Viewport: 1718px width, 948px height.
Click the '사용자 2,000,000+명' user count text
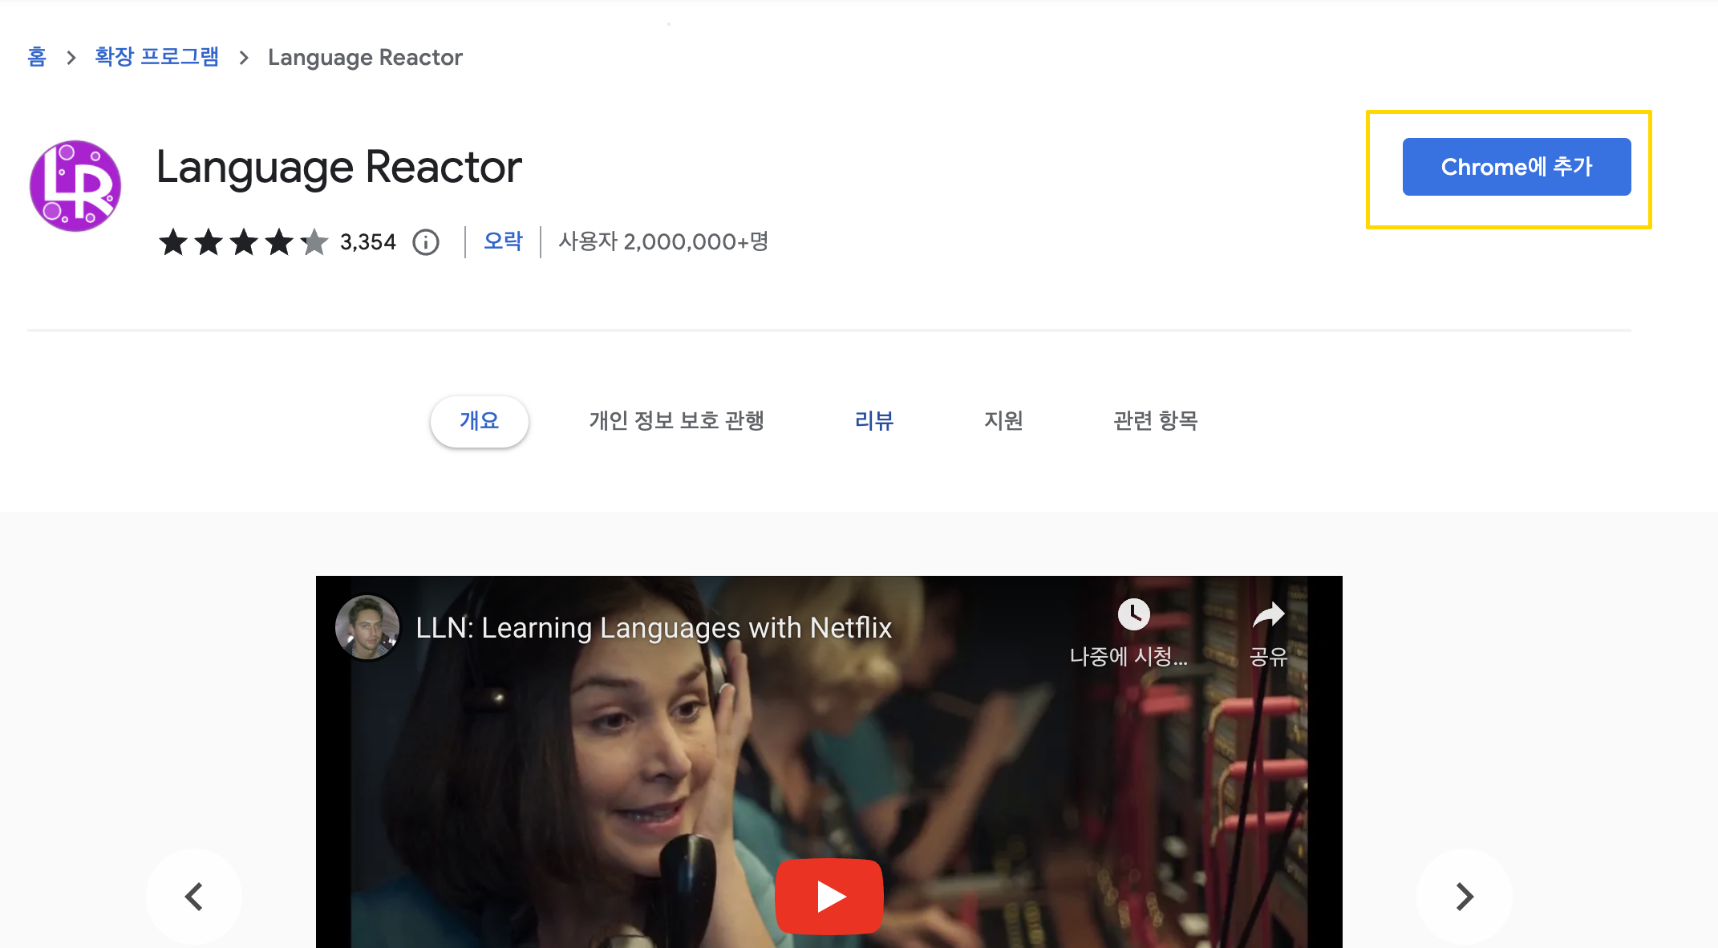tap(663, 241)
